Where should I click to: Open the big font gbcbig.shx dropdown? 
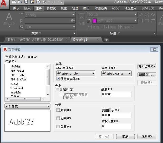coord(116,73)
